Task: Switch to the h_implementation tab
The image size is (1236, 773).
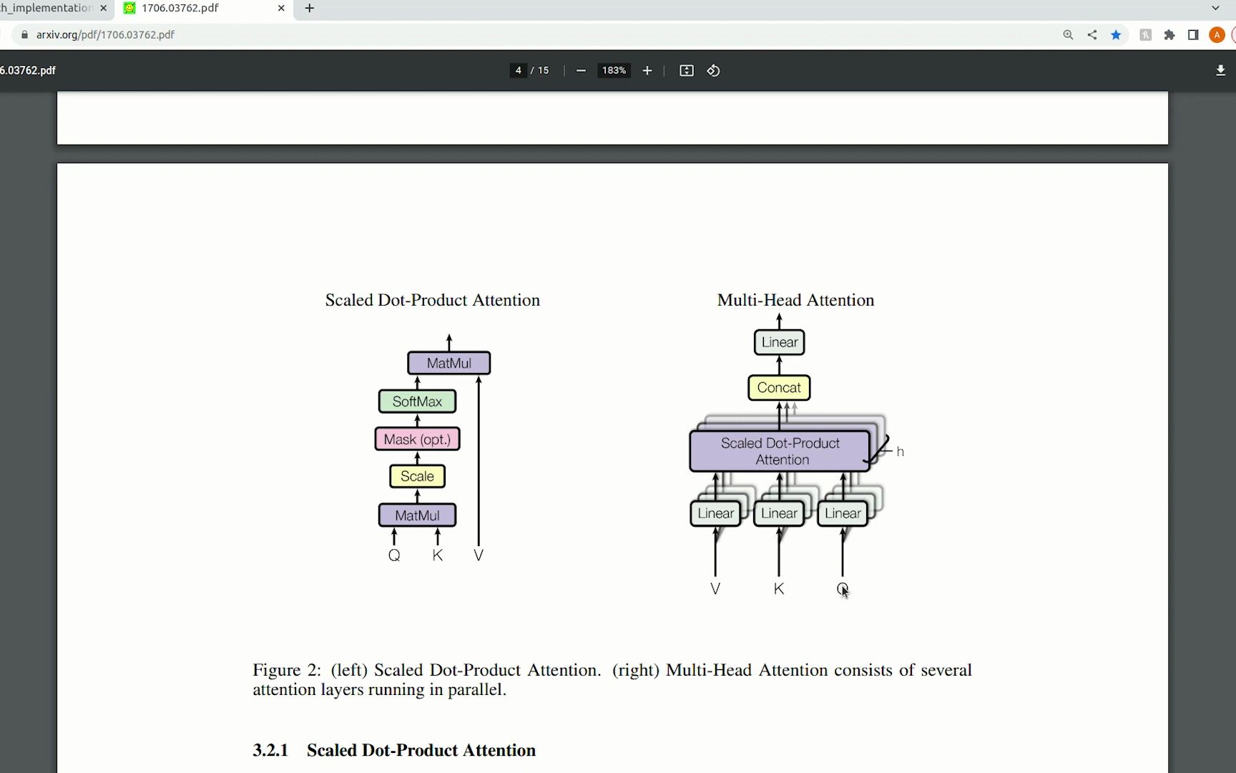Action: pos(46,8)
